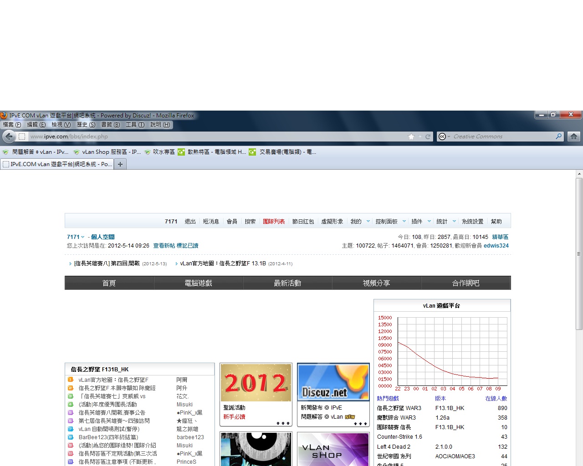Click the 2012 banner thumbnail
The height and width of the screenshot is (466, 583).
pos(256,383)
